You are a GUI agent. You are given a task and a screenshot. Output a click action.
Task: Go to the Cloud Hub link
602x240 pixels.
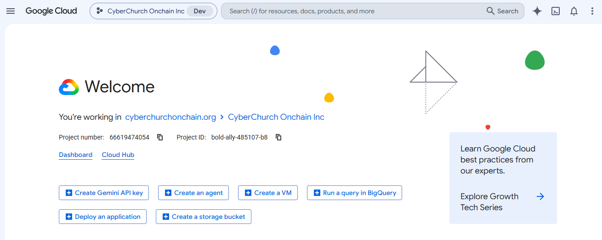point(118,155)
